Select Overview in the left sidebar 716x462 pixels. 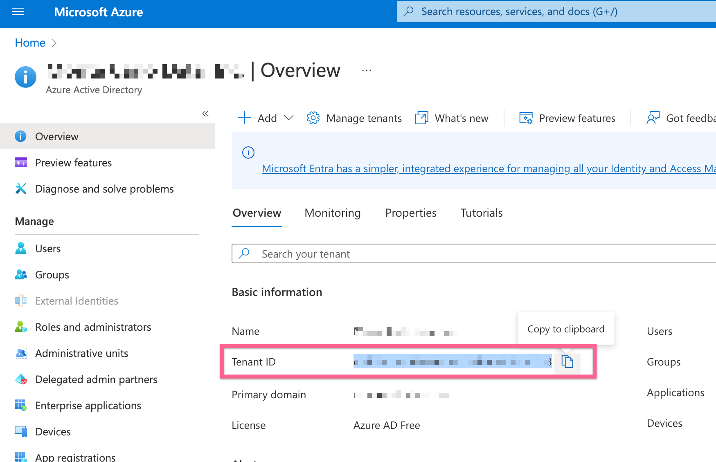(108, 136)
